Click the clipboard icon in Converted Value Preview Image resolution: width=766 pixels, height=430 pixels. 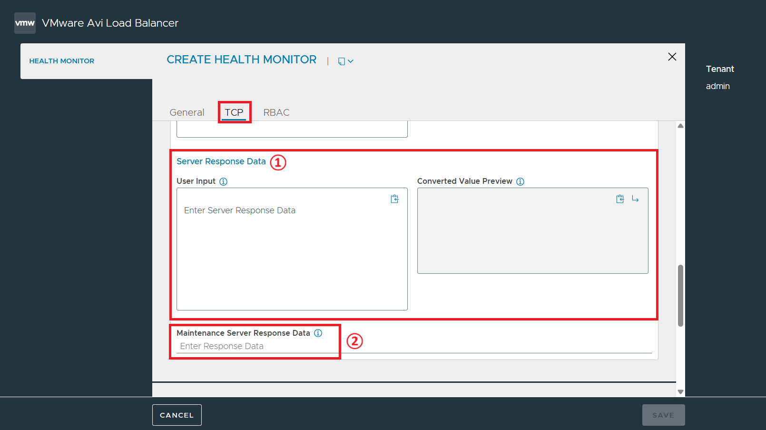tap(620, 199)
